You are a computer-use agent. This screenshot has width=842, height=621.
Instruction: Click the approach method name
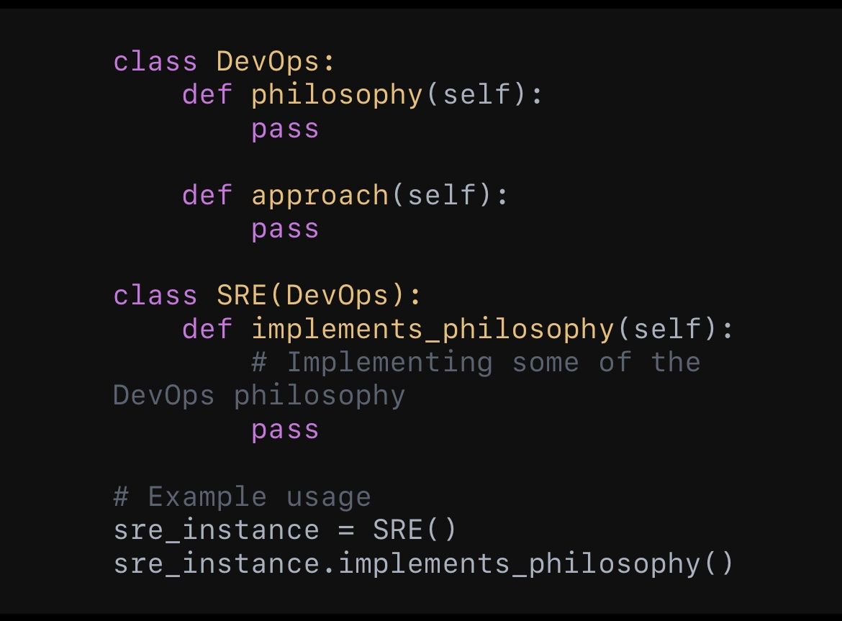[320, 196]
